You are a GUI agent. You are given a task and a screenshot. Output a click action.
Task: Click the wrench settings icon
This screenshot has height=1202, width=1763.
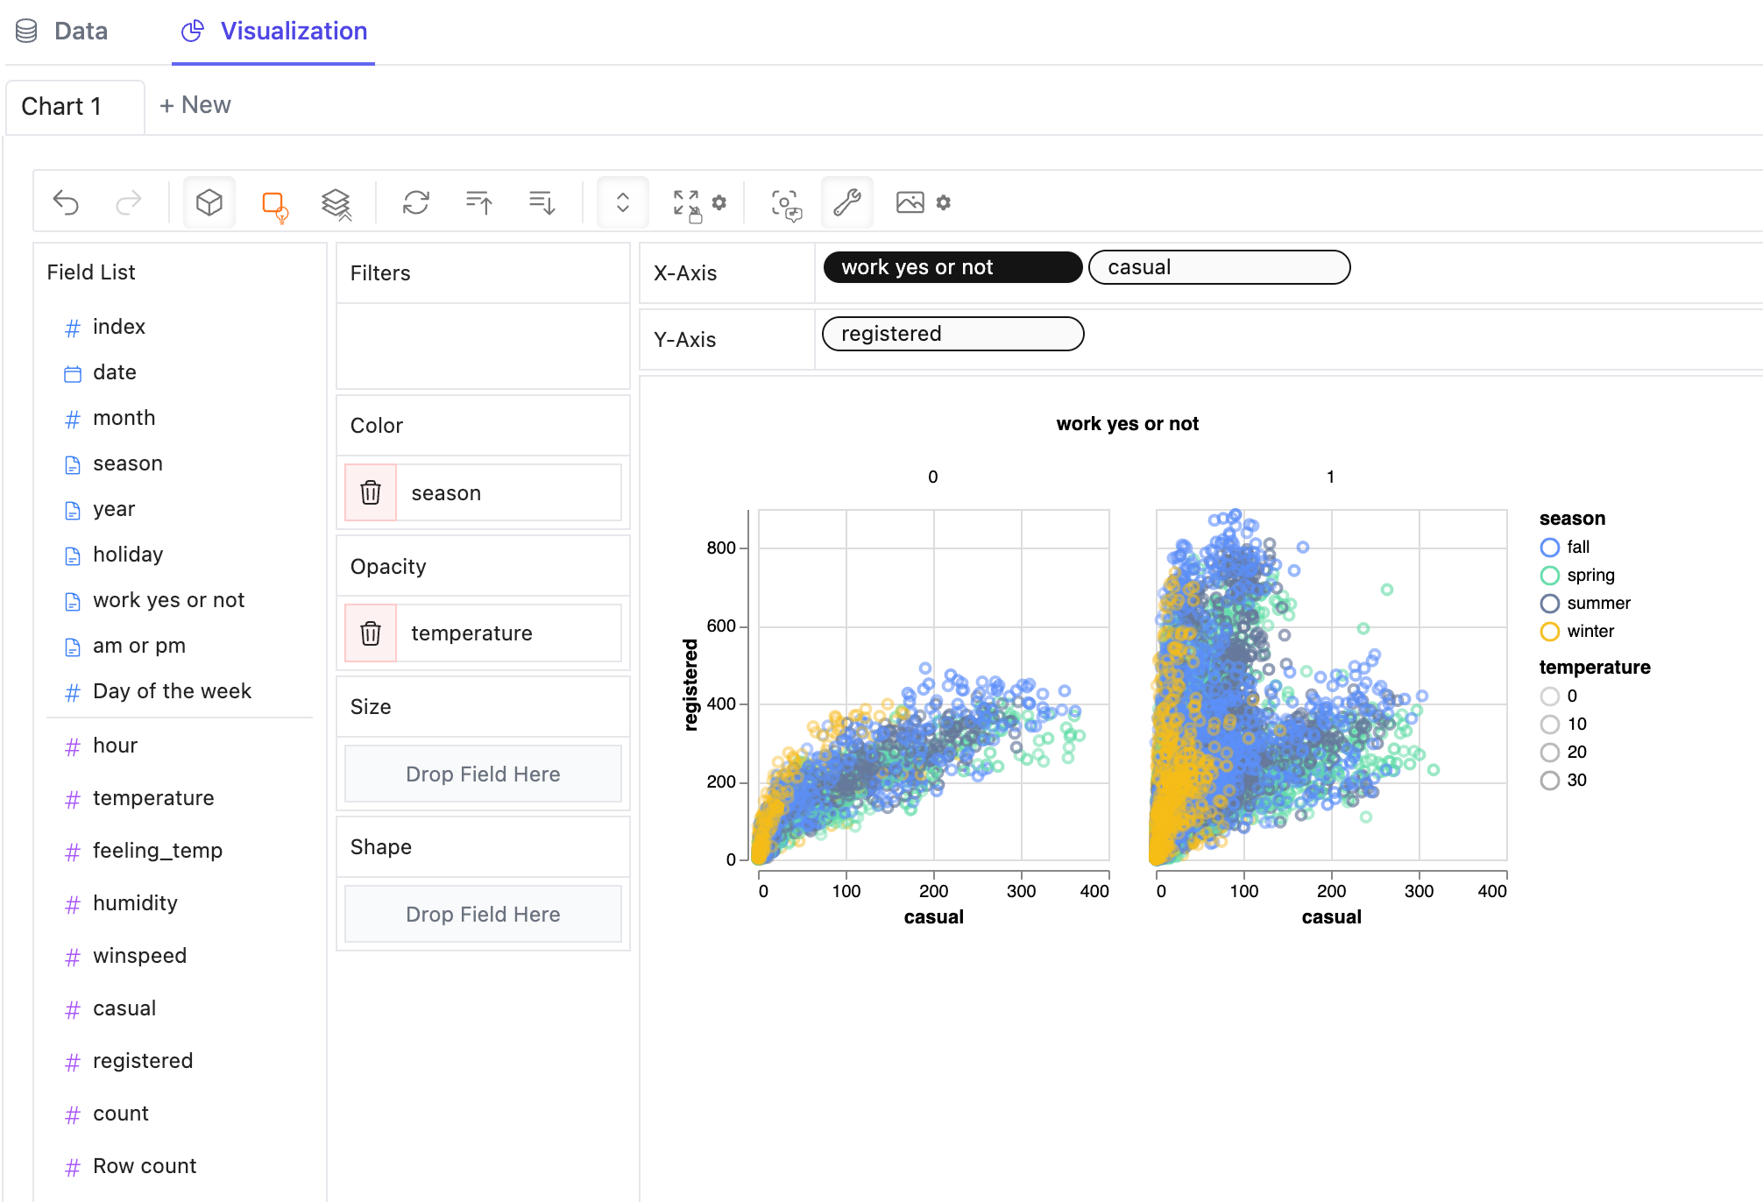(848, 203)
